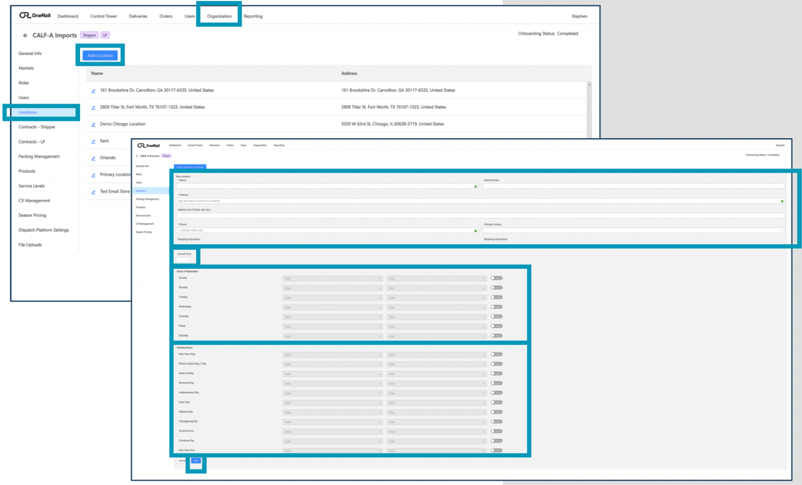The width and height of the screenshot is (802, 485).
Task: Click the blue Add button below holiday hours
Action: (x=196, y=460)
